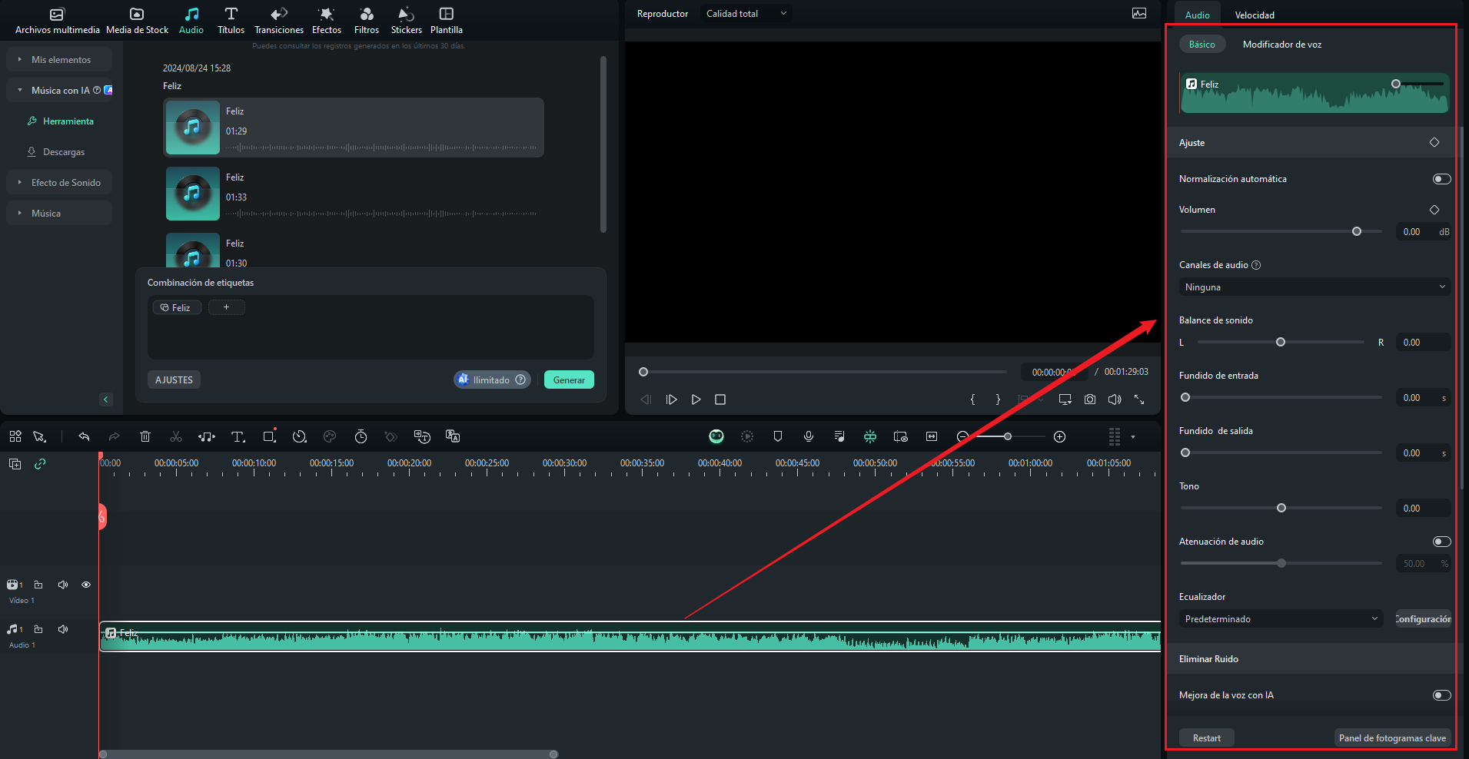The width and height of the screenshot is (1469, 759).
Task: Add a new track with the track icon
Action: 15,463
